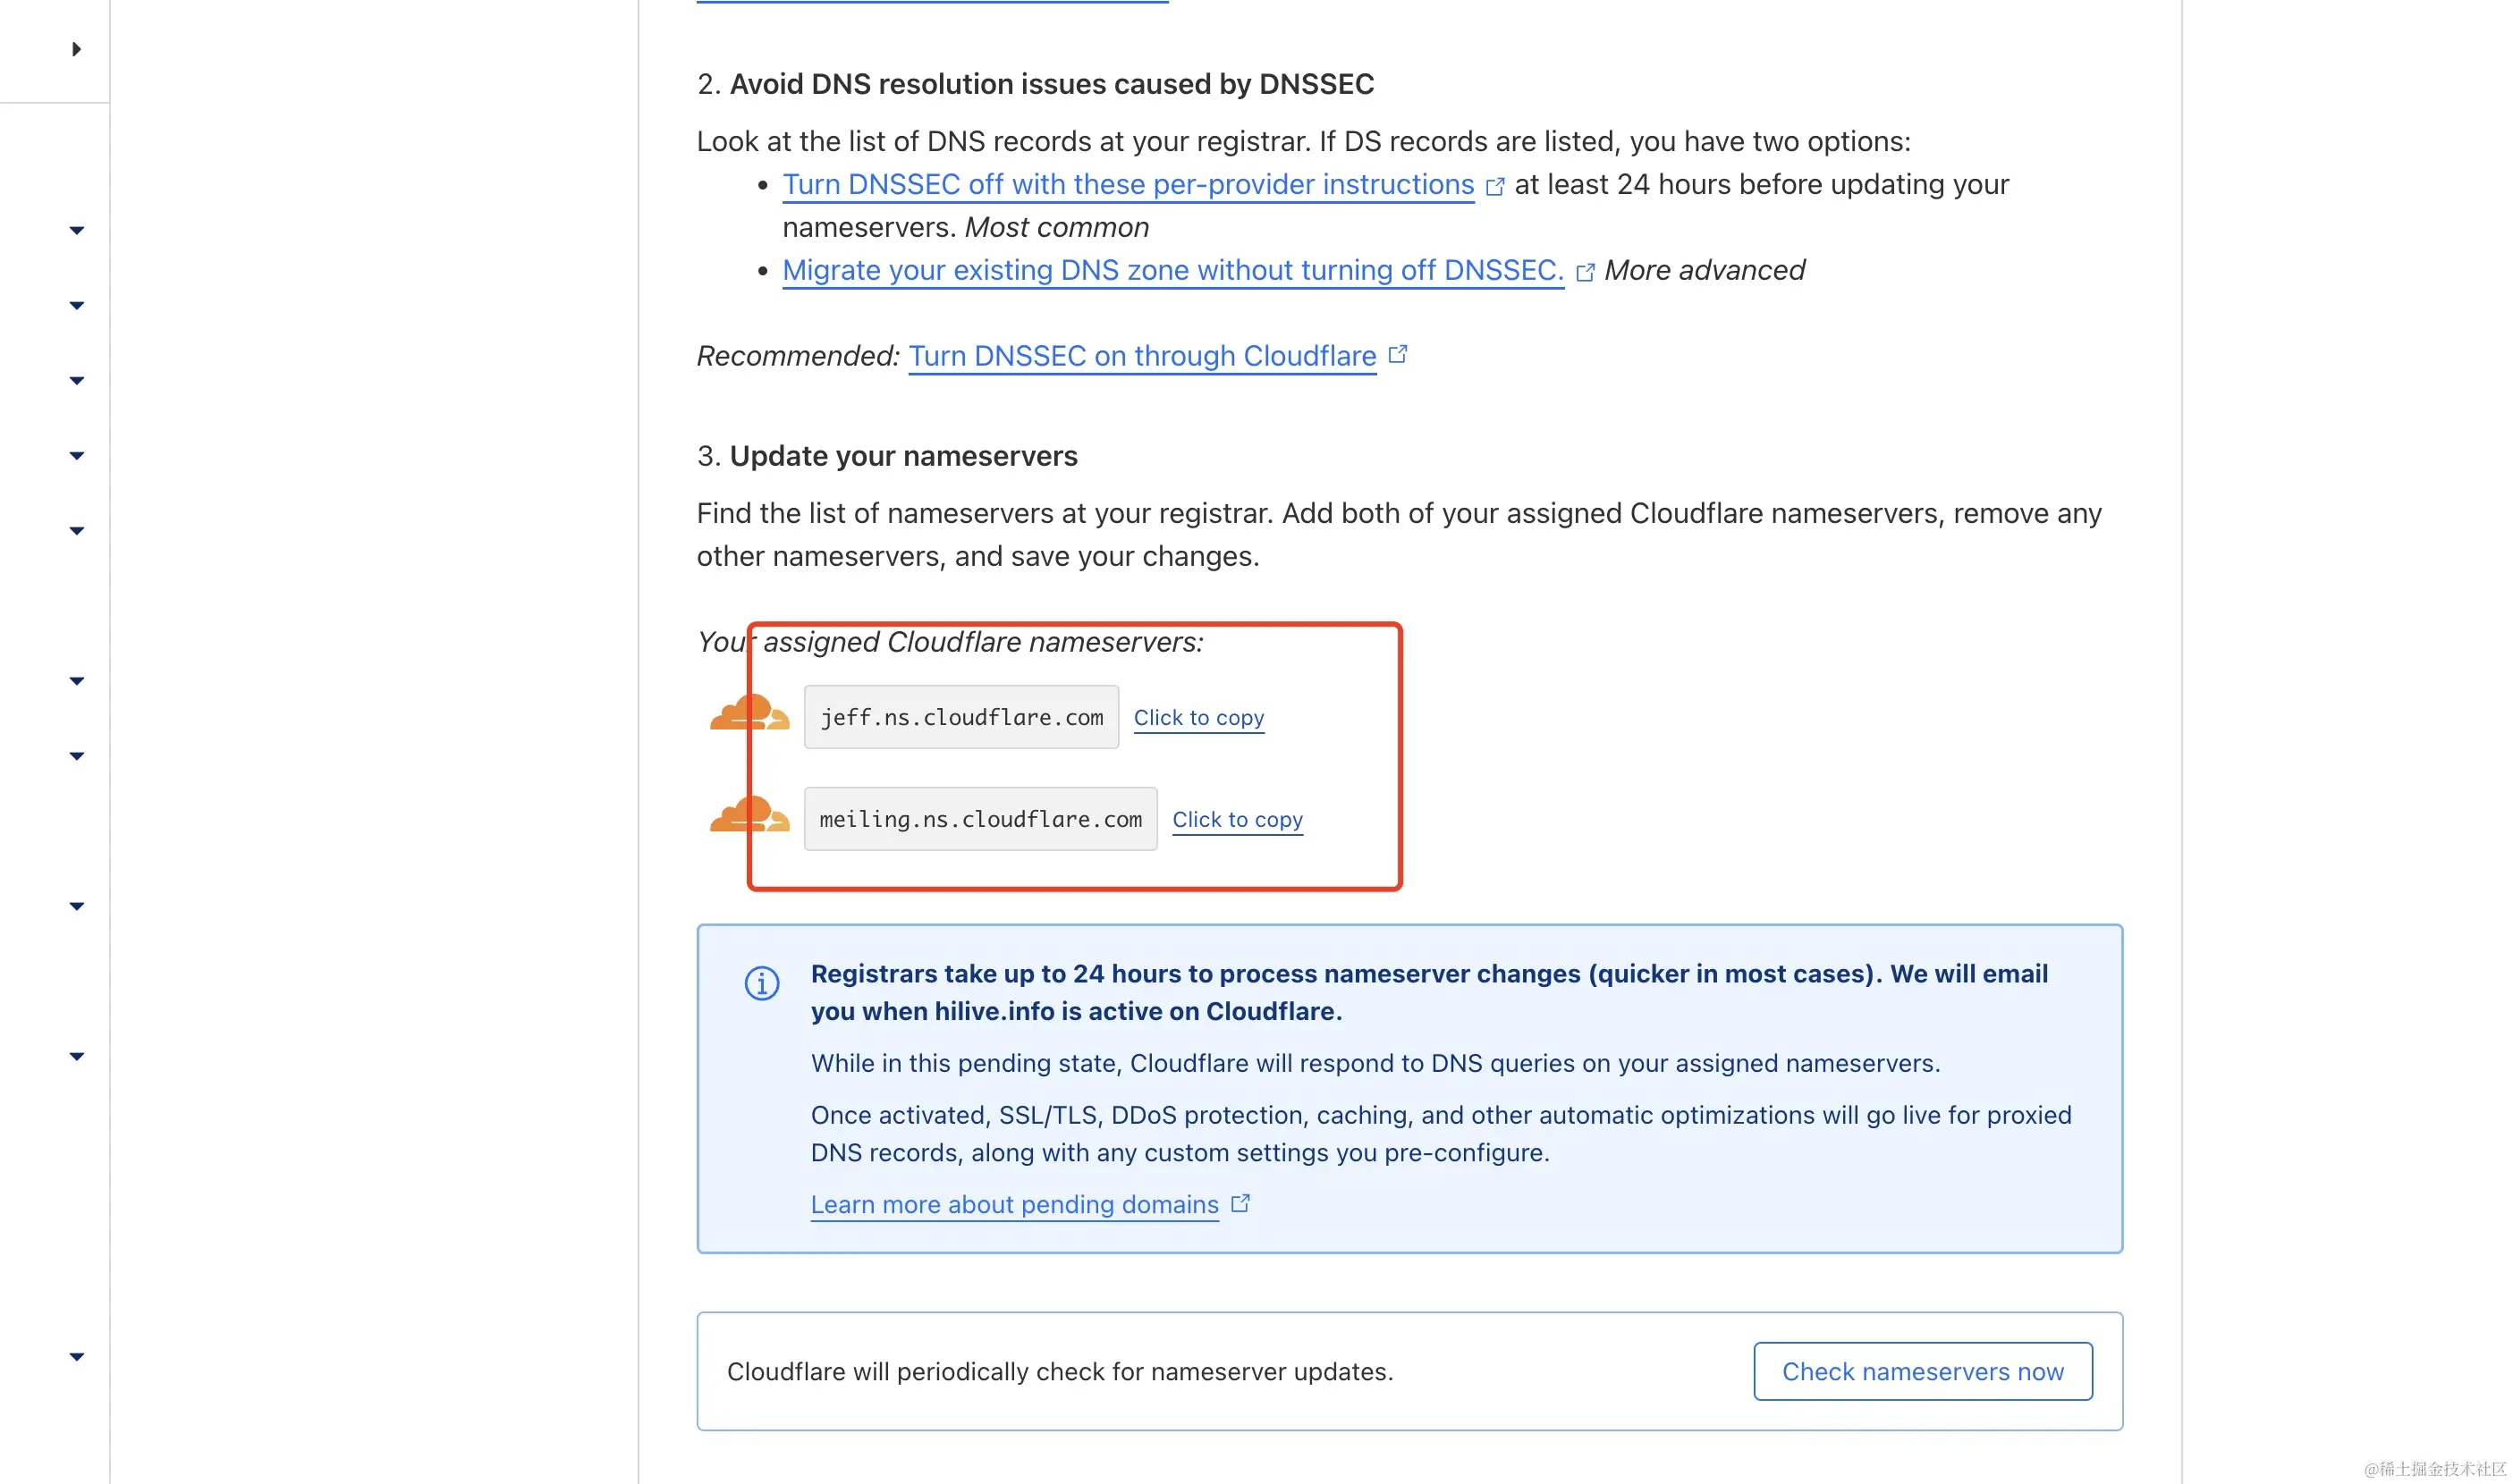Screen dimensions: 2513x1484
Task: Click external-link icon after Migrate DNS zone link
Action: [x=1585, y=273]
